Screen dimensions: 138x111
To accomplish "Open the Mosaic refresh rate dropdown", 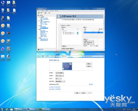I will pos(89,41).
